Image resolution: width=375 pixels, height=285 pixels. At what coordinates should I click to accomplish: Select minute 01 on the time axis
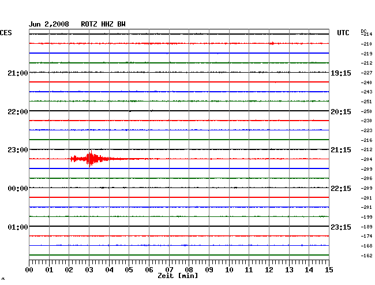point(49,270)
